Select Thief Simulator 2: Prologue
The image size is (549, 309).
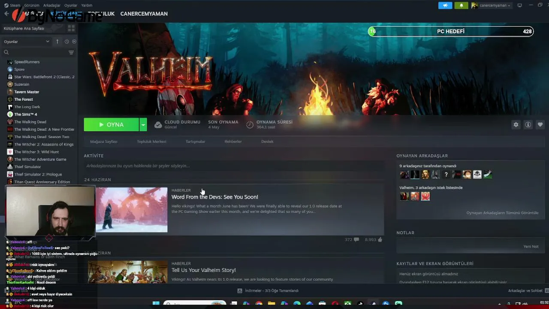39,175
